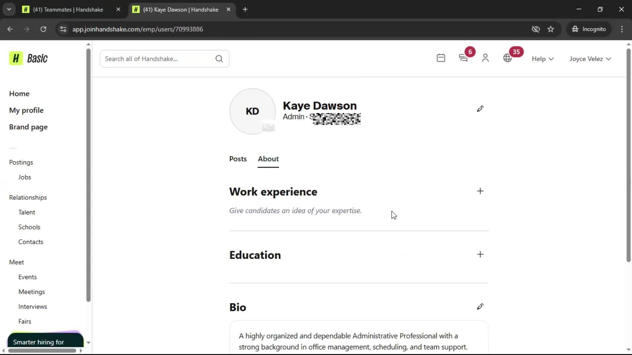Viewport: 632px width, 355px height.
Task: Click KD profile avatar thumbnail
Action: [252, 111]
